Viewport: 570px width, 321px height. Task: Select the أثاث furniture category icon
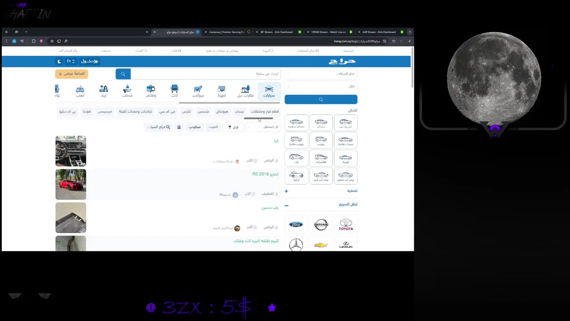tap(175, 91)
